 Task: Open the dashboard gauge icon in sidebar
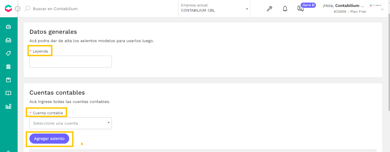[x=8, y=27]
